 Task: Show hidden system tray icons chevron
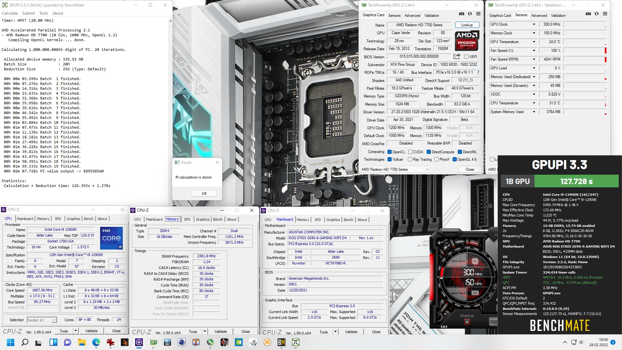tap(565, 342)
